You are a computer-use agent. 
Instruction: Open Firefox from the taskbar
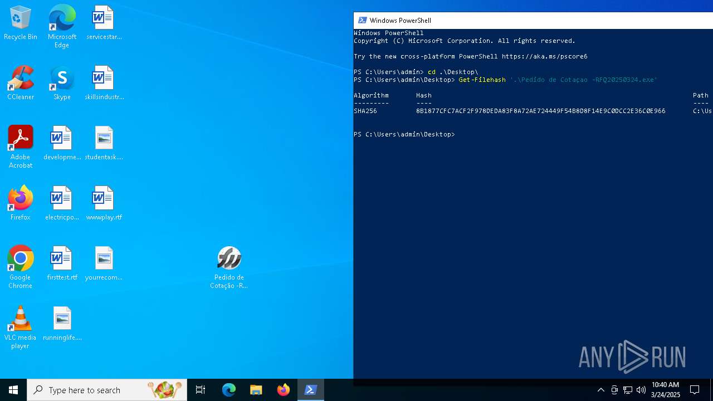283,390
